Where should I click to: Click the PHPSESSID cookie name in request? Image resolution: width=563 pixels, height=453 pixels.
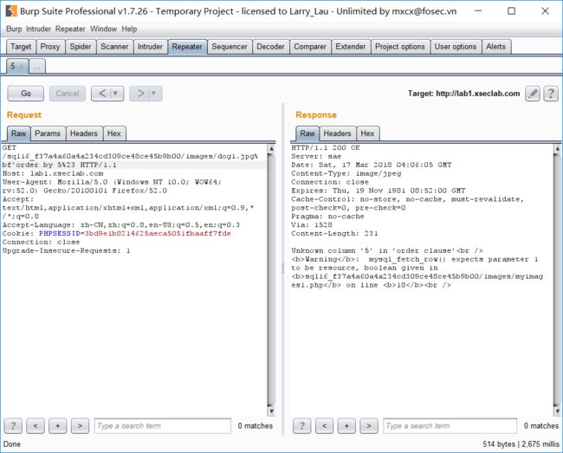click(x=59, y=234)
